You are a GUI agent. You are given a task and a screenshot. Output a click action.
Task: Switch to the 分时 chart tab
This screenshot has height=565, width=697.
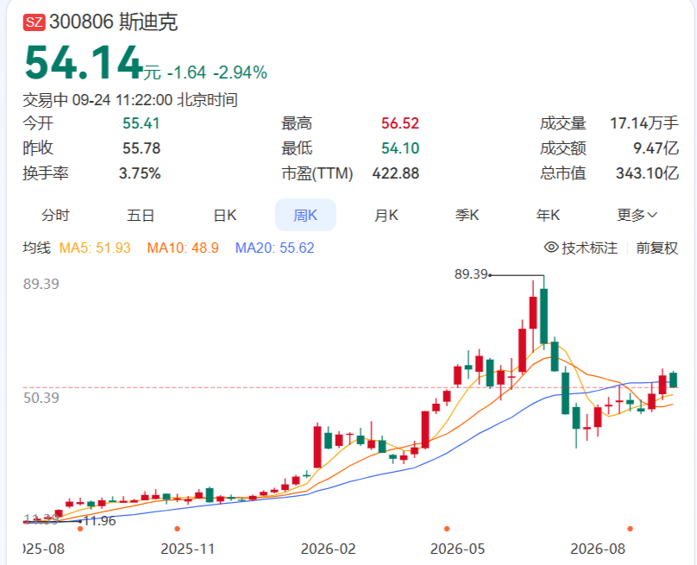pos(55,215)
